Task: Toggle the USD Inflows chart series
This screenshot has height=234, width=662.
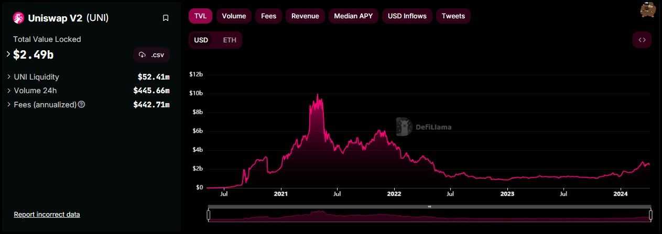Action: [407, 16]
